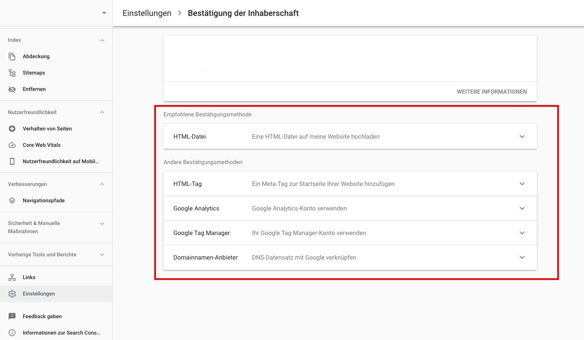584x340 pixels.
Task: Expand the Google Tag Manager row
Action: [522, 233]
